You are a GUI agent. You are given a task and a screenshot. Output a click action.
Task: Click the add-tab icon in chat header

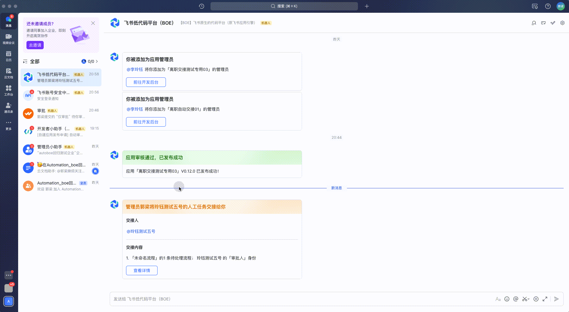pos(543,23)
